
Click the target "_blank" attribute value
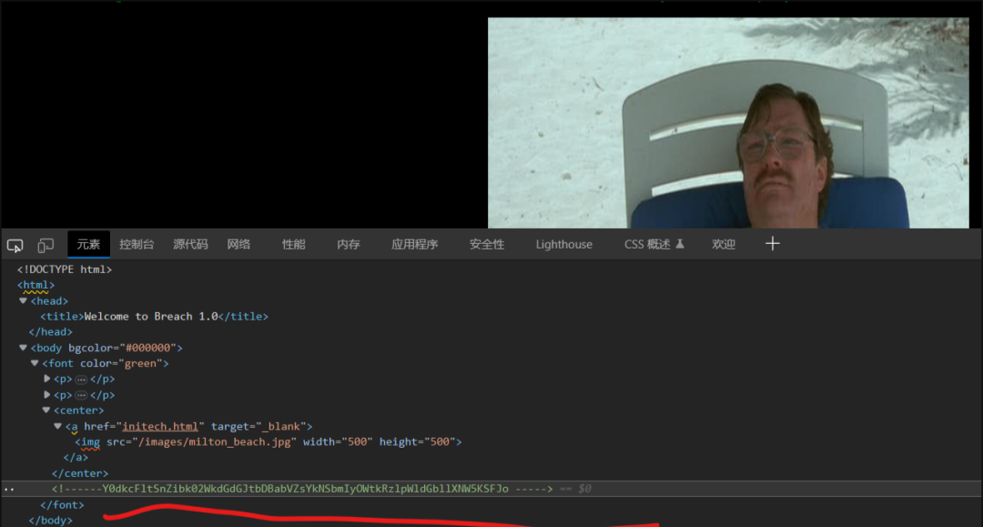[281, 426]
